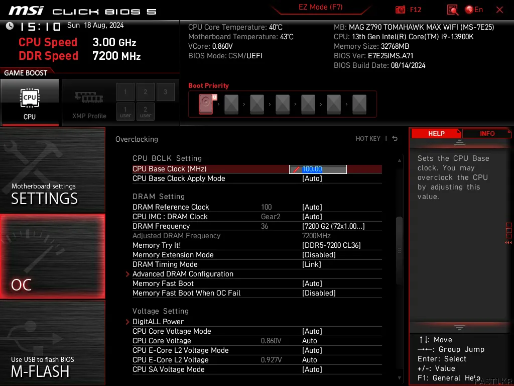
Task: Click the third boot priority device slot
Action: click(x=257, y=104)
